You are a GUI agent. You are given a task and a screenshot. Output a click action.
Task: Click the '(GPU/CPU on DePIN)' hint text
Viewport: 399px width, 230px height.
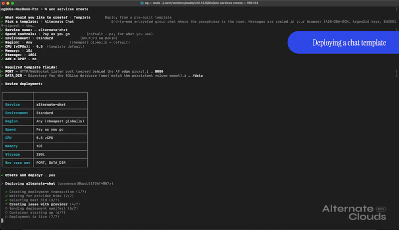pos(99,38)
